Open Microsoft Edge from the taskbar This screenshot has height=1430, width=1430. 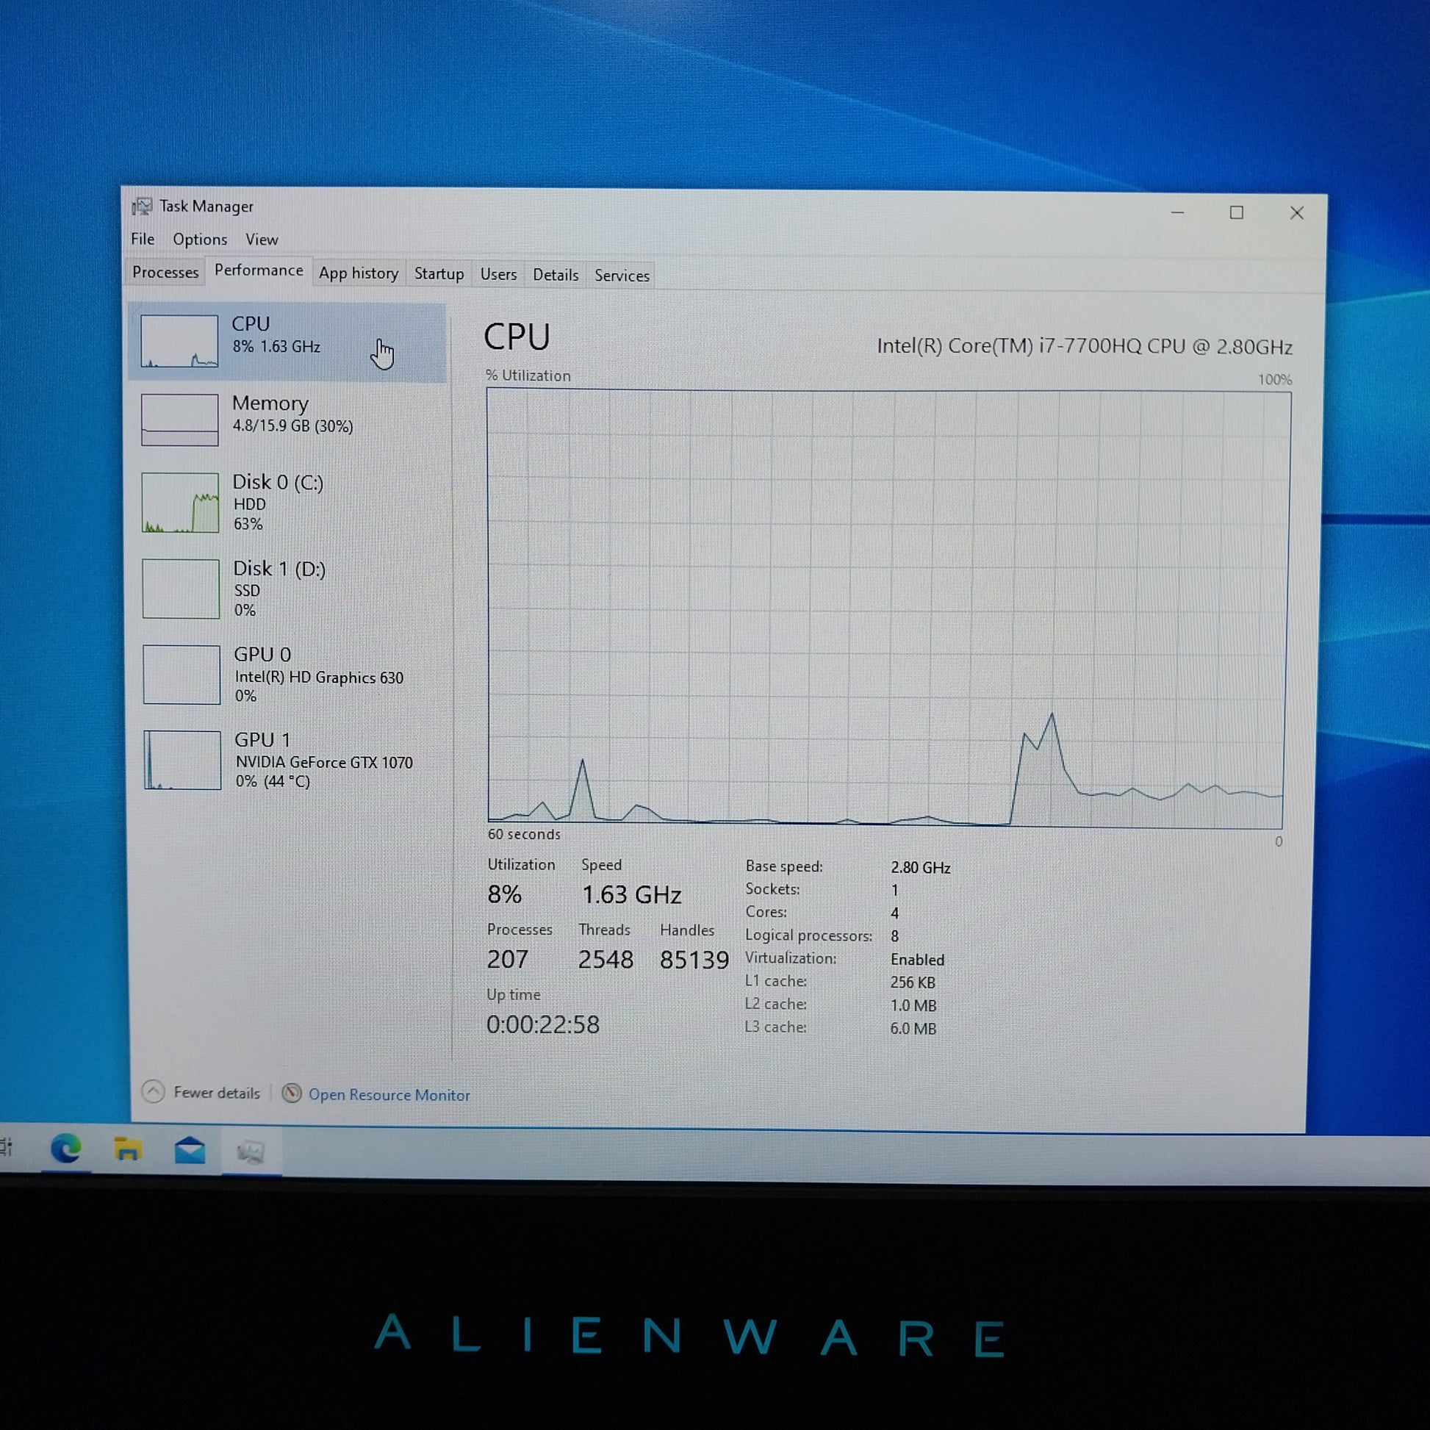(66, 1148)
